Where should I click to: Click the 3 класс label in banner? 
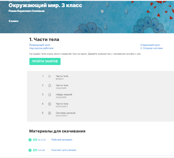point(13,21)
